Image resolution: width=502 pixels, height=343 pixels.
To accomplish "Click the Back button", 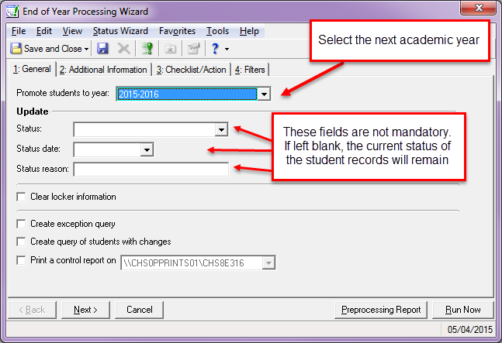I will click(32, 310).
